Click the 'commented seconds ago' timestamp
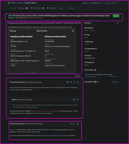This screenshot has height=144, width=129. [34, 124]
